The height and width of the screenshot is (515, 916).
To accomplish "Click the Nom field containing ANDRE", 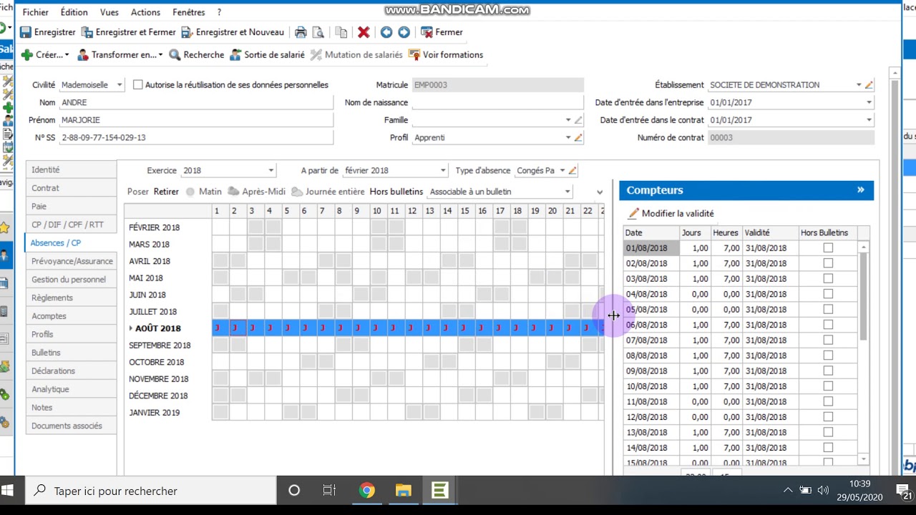I will (x=196, y=102).
